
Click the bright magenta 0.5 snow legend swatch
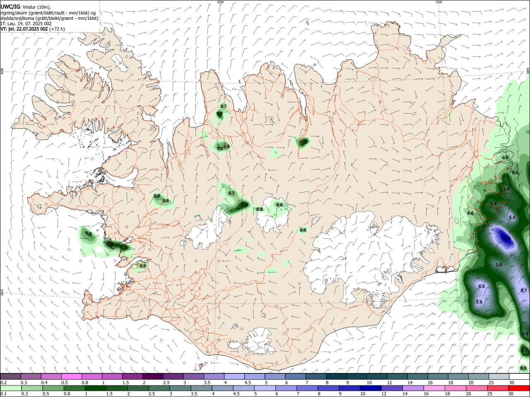tap(72, 377)
